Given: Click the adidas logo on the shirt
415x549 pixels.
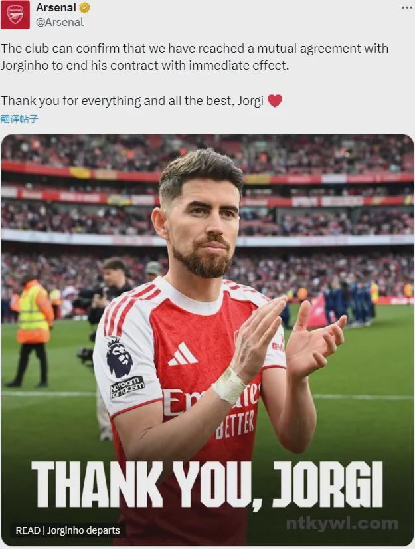Looking at the screenshot, I should (x=183, y=354).
